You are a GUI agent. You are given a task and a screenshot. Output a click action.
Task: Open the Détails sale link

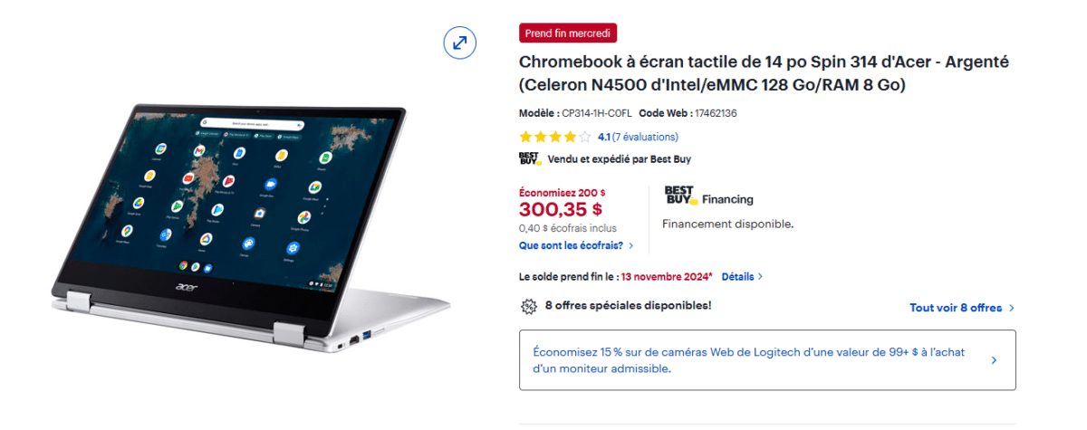(x=737, y=277)
